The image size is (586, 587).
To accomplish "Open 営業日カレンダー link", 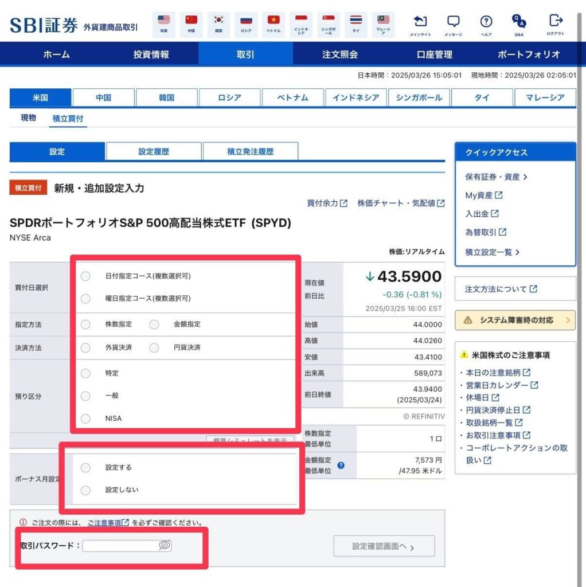I will click(502, 385).
